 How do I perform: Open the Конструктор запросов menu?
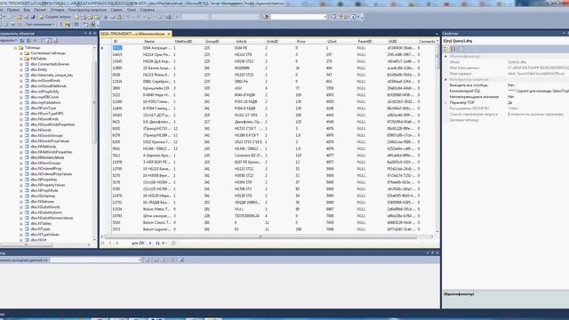87,10
